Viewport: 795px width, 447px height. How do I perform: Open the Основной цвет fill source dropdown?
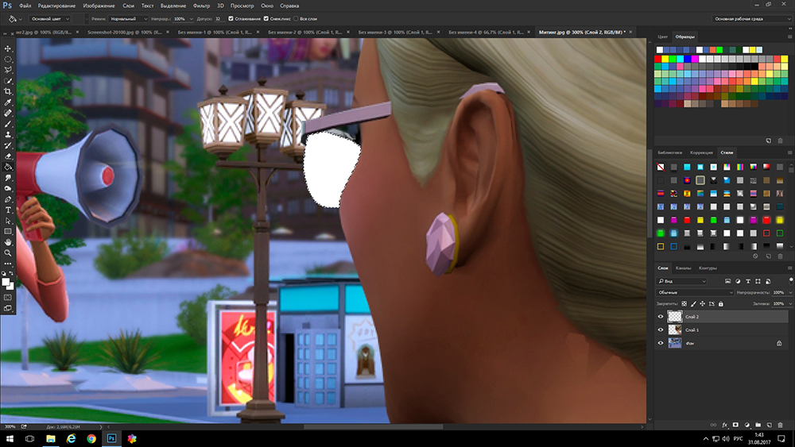pyautogui.click(x=51, y=17)
